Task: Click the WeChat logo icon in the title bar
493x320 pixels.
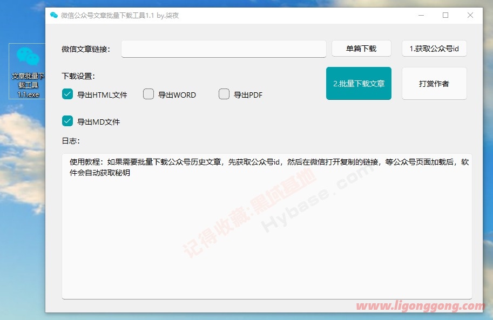Action: tap(53, 15)
